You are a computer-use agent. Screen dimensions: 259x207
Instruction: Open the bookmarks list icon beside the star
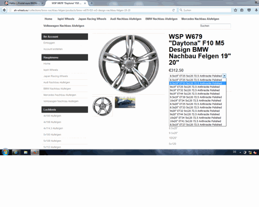tap(242, 10)
